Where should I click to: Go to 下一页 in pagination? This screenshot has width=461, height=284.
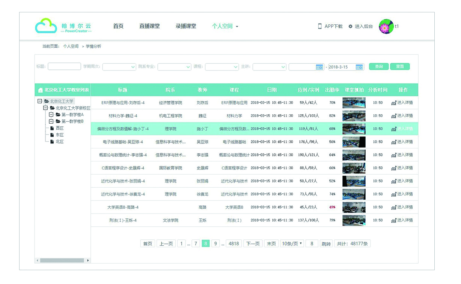[253, 244]
